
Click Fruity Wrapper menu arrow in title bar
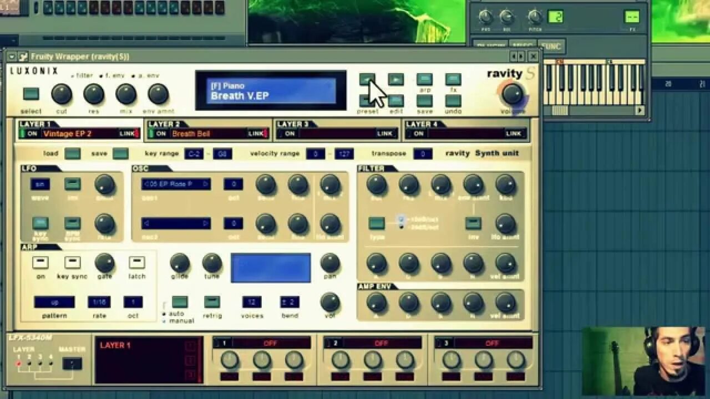click(12, 57)
